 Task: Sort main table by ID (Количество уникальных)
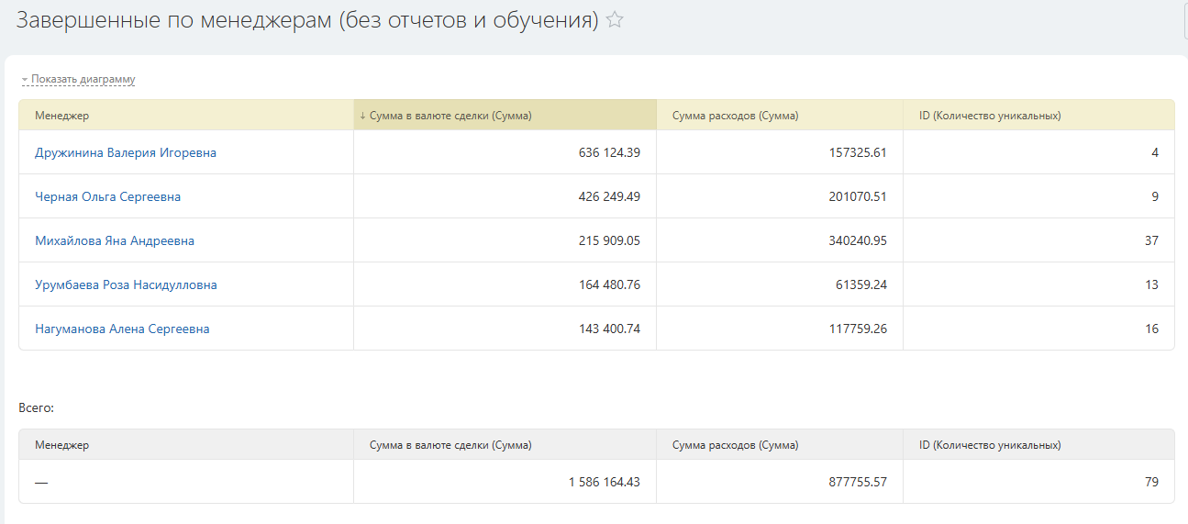tap(990, 116)
